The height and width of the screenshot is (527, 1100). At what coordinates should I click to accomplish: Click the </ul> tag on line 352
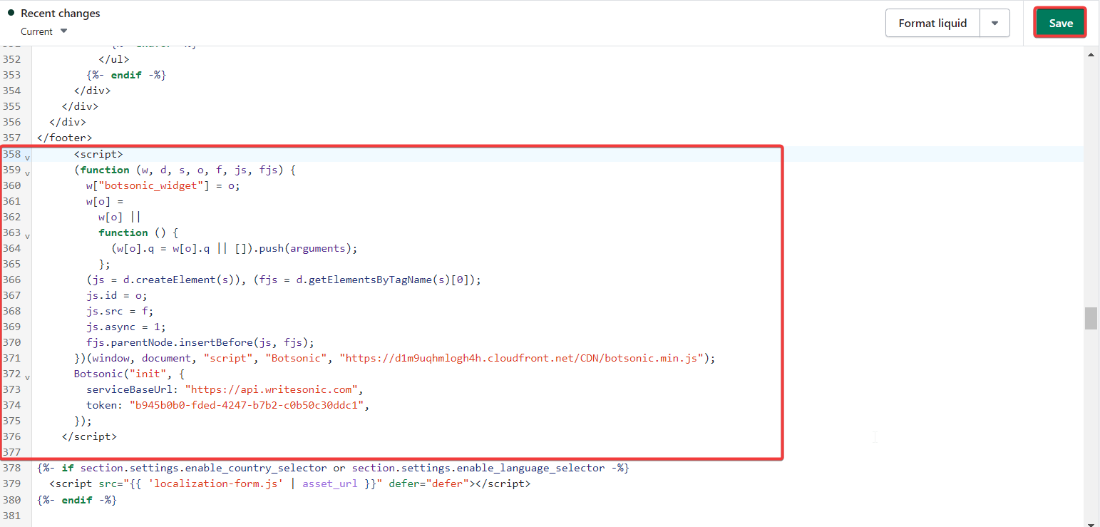tap(114, 59)
